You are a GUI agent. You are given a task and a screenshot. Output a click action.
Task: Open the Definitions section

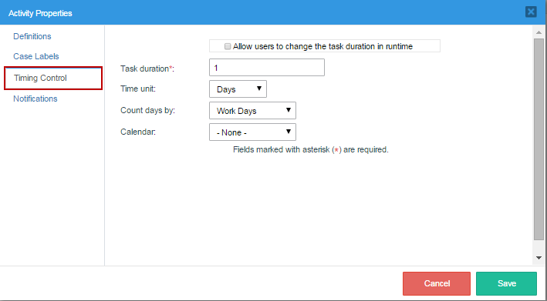tap(32, 36)
